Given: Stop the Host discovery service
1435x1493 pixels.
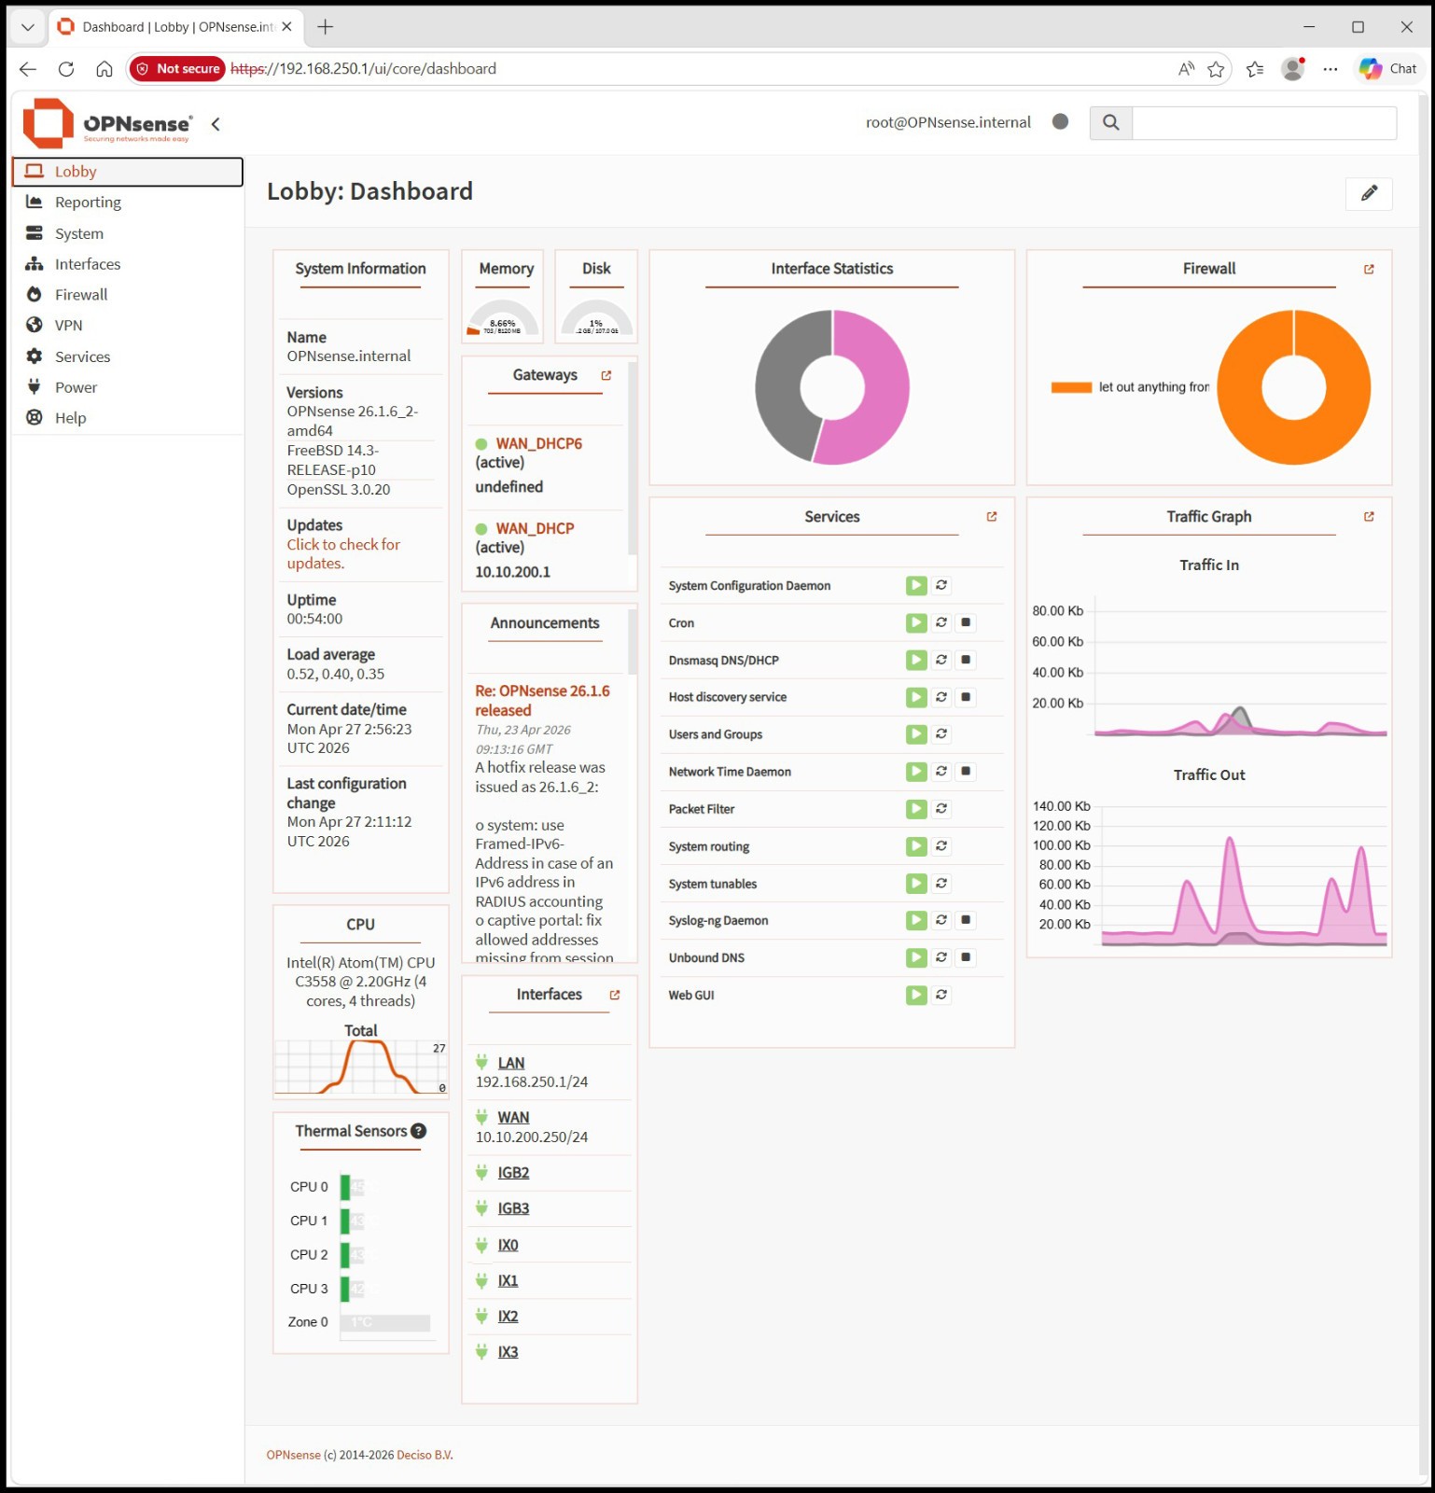Looking at the screenshot, I should pyautogui.click(x=966, y=697).
